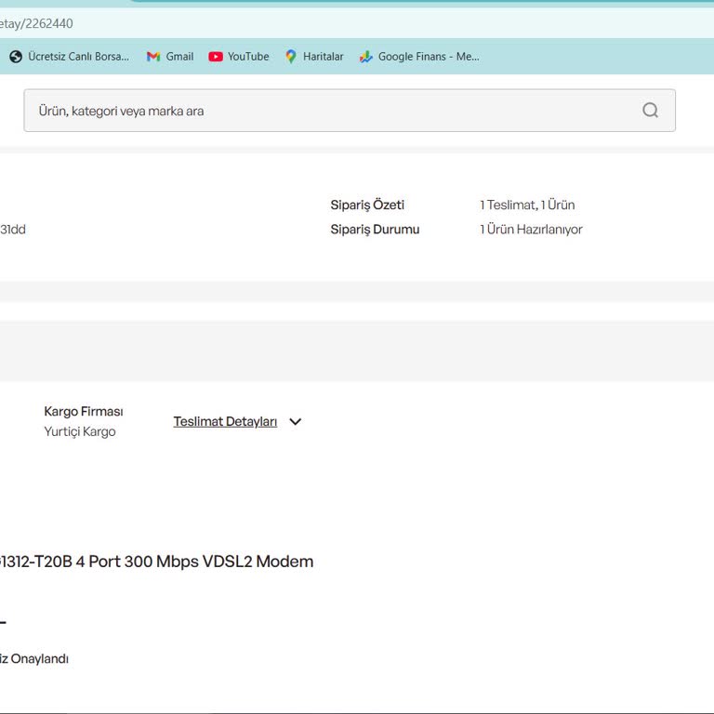
Task: Click the URL text in address bar
Action: [36, 23]
